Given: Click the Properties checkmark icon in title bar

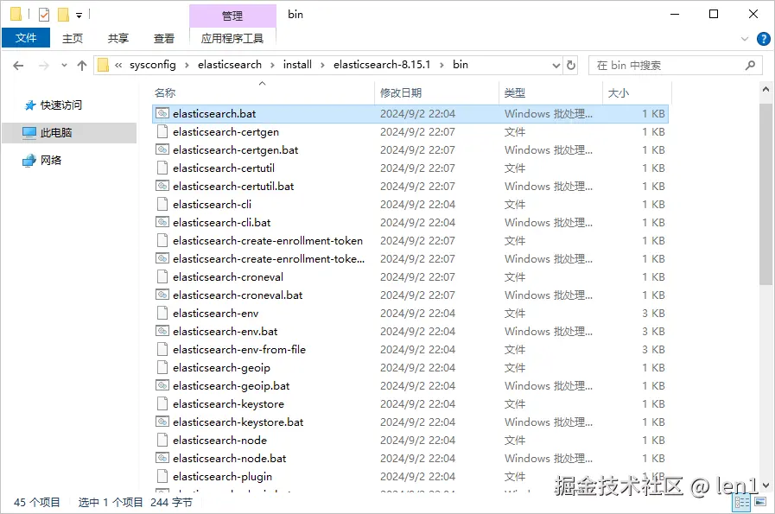Looking at the screenshot, I should 44,15.
